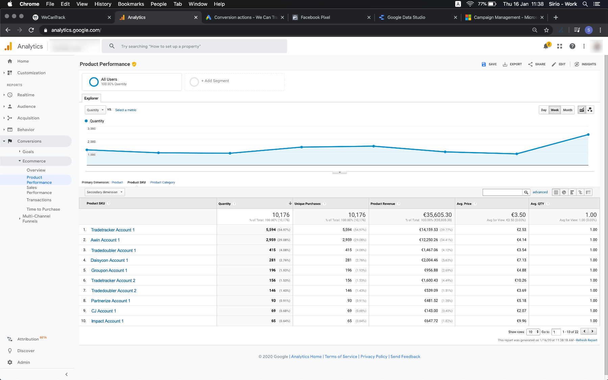Click the help question mark icon
Image resolution: width=608 pixels, height=380 pixels.
tap(572, 46)
